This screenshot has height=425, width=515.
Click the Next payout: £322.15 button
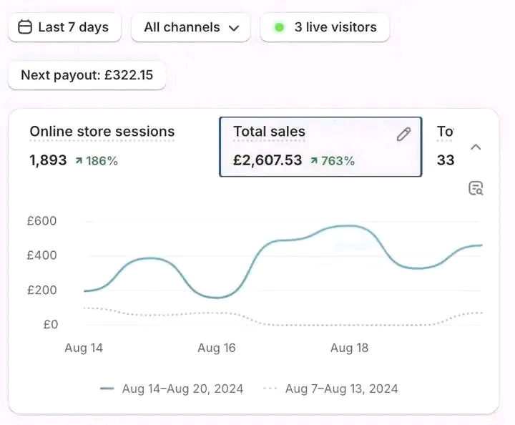click(x=87, y=75)
